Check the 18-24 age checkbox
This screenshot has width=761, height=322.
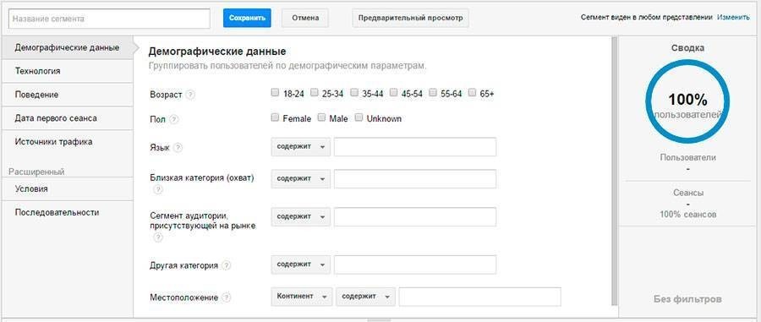click(275, 93)
